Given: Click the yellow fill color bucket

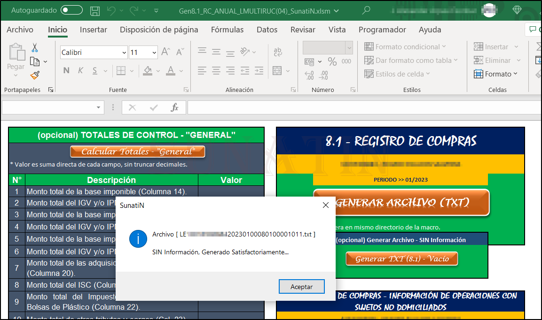Looking at the screenshot, I should [148, 71].
